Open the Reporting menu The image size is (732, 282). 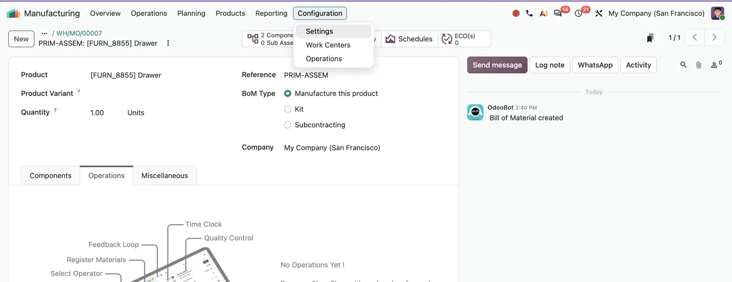(271, 13)
